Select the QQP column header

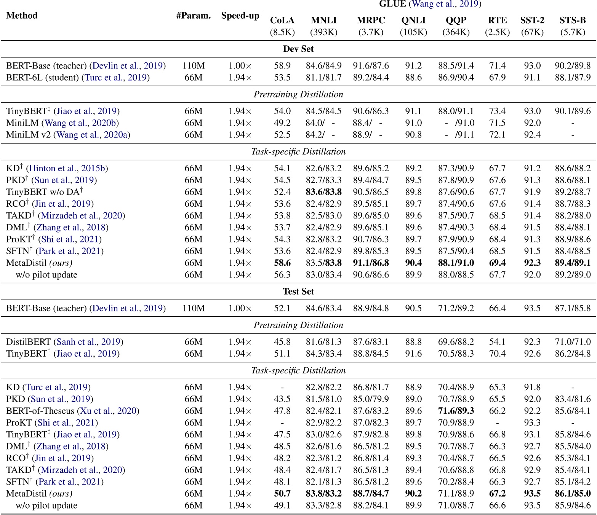click(x=456, y=21)
